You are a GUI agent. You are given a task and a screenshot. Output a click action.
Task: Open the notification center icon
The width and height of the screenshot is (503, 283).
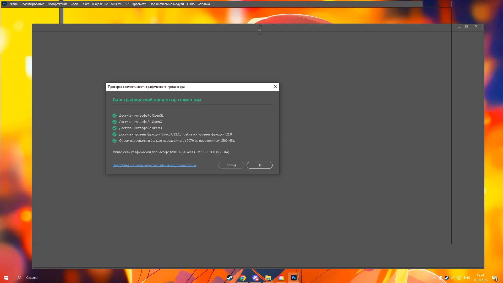point(494,278)
